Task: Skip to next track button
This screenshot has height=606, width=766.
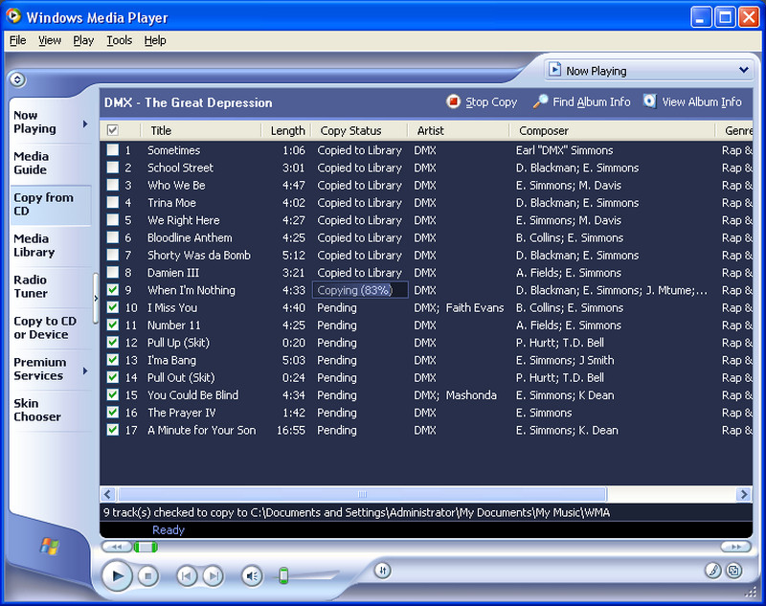Action: click(213, 575)
